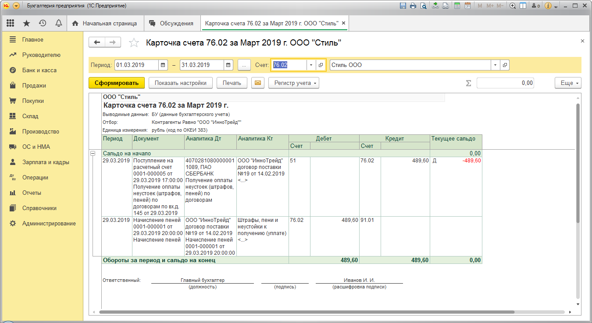
Task: Click the gray go-to-link icon
Action: click(445, 6)
